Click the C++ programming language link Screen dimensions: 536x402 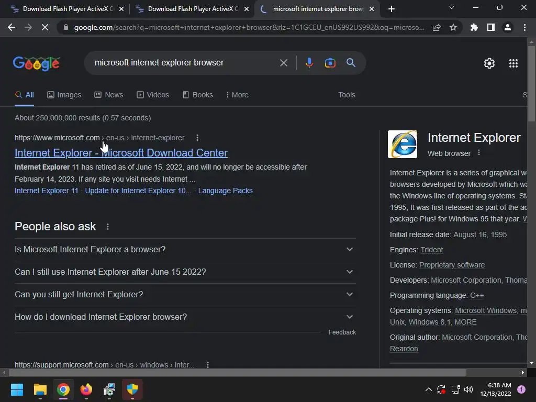[x=477, y=295]
